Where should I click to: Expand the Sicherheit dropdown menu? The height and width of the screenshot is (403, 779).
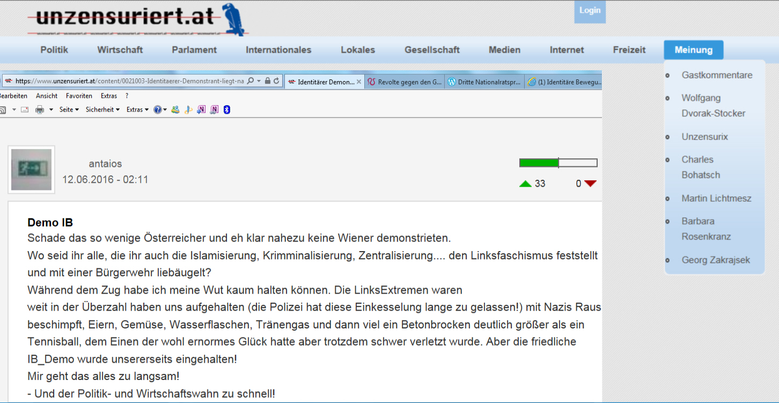tap(102, 109)
